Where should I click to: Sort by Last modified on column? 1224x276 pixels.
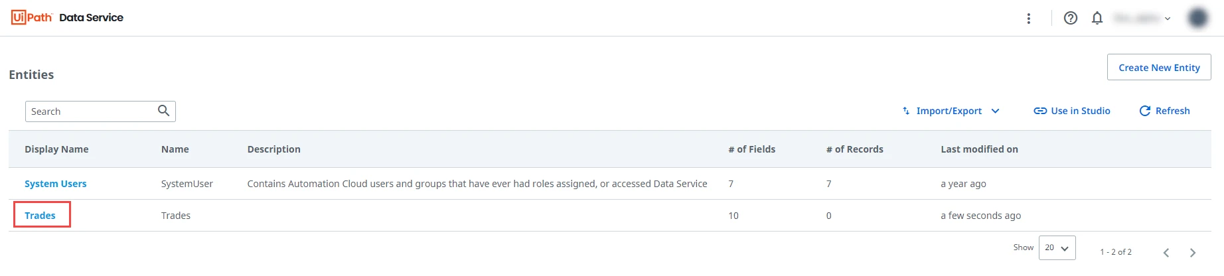point(979,149)
